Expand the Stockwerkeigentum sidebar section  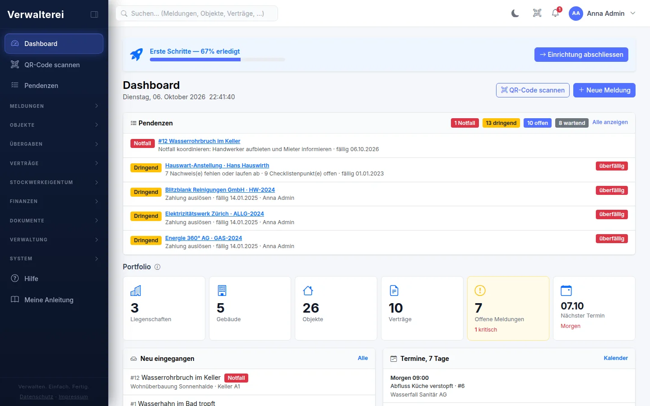(x=54, y=182)
